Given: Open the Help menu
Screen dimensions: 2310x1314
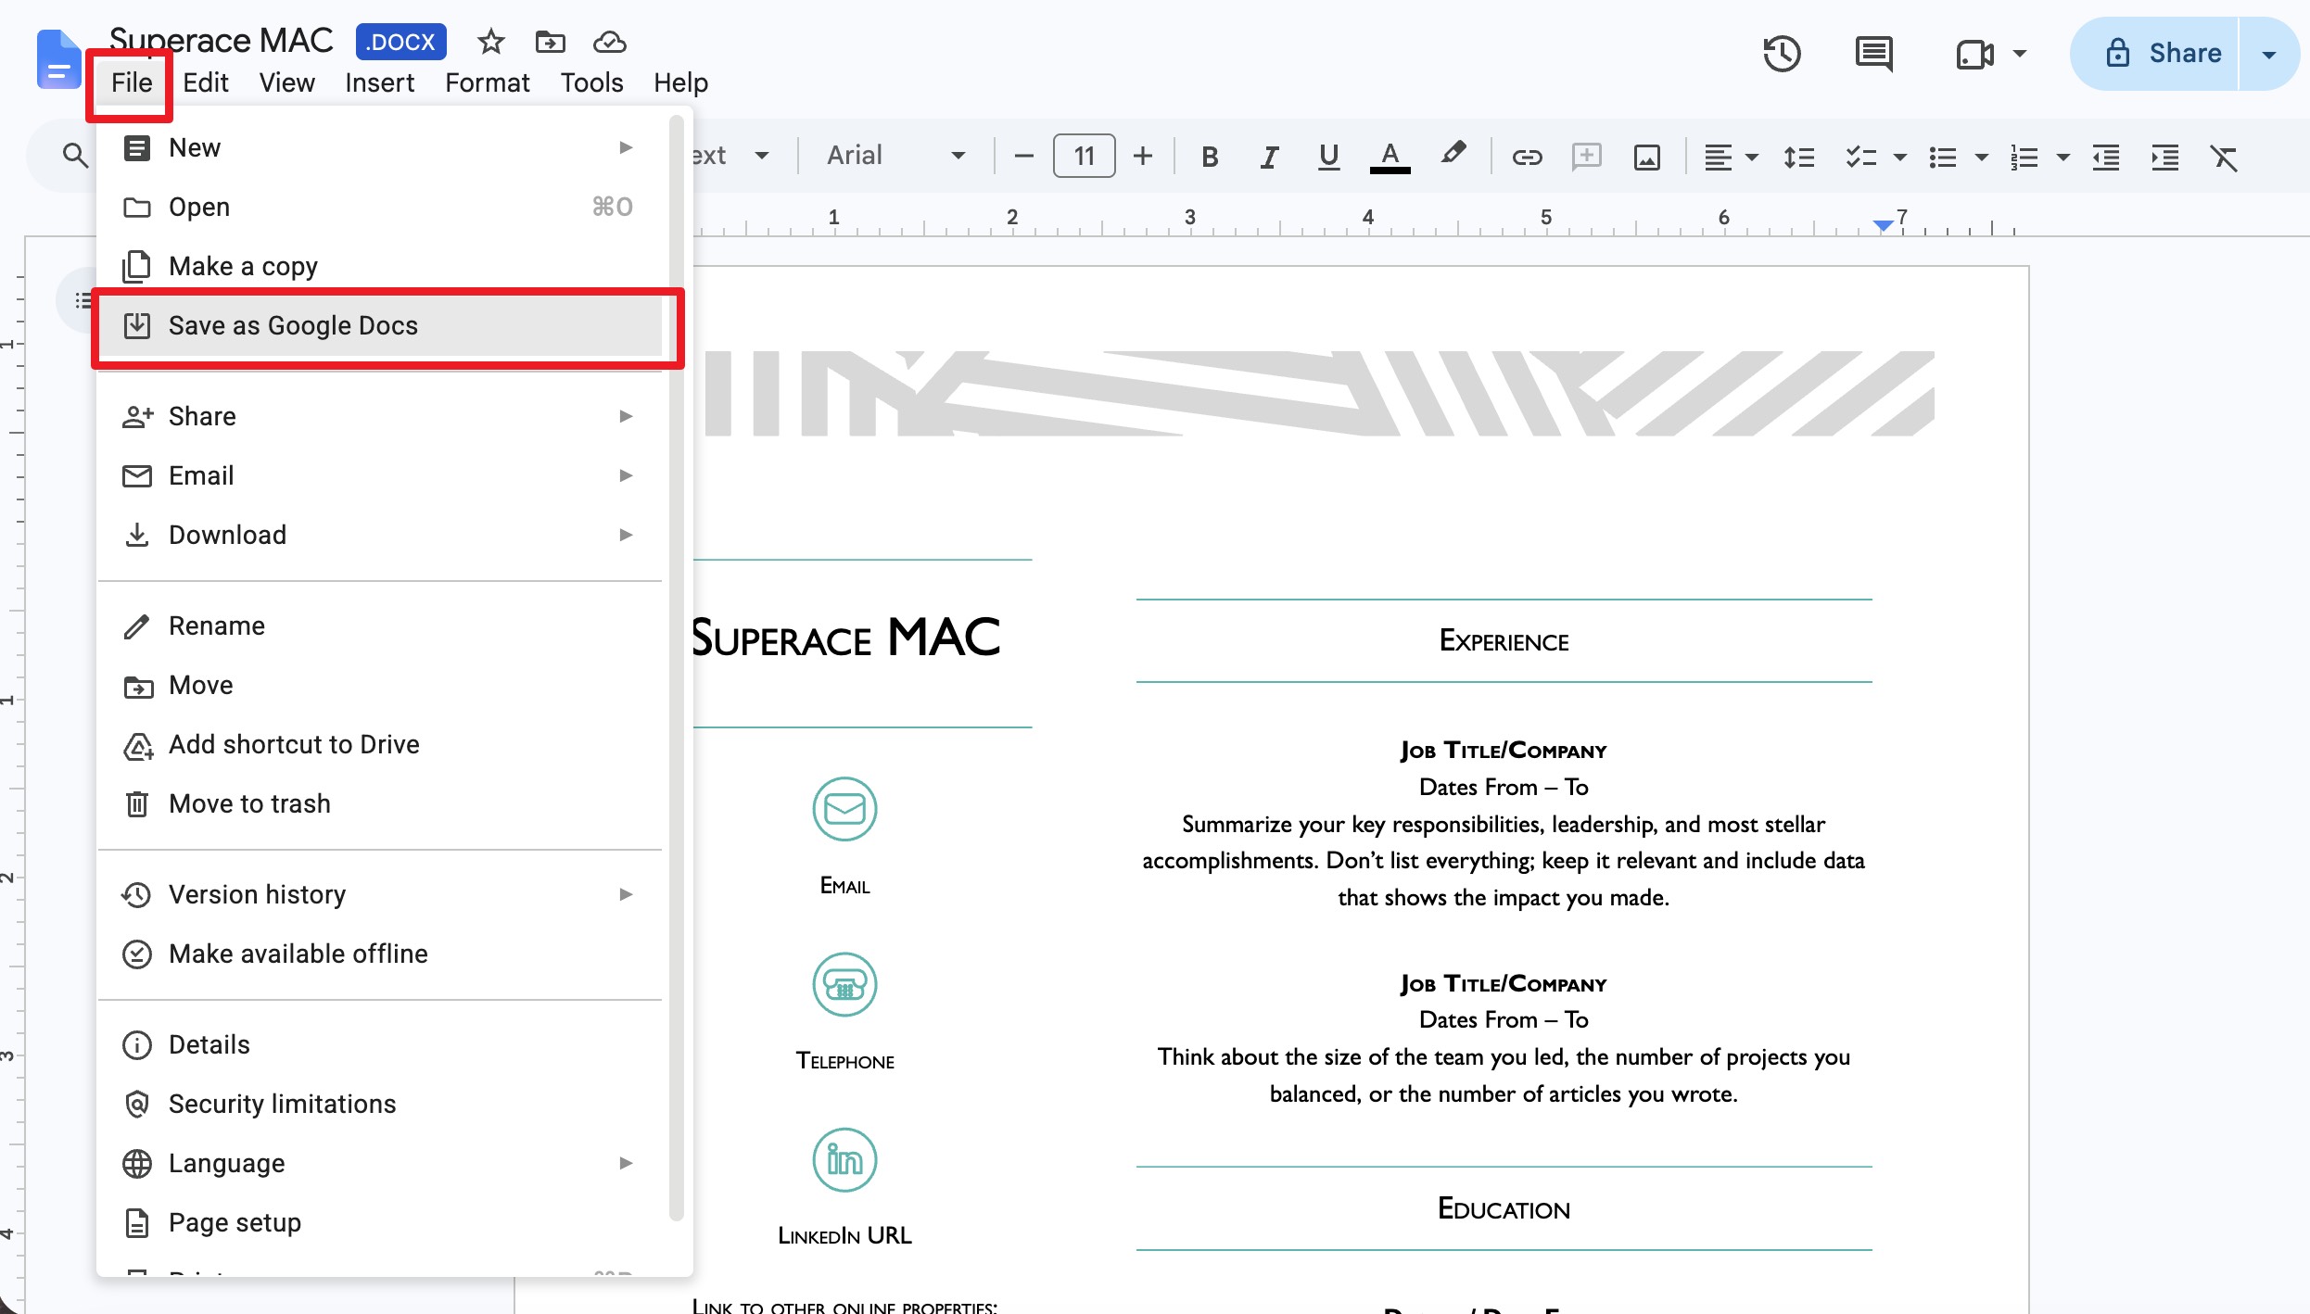Looking at the screenshot, I should coord(680,82).
